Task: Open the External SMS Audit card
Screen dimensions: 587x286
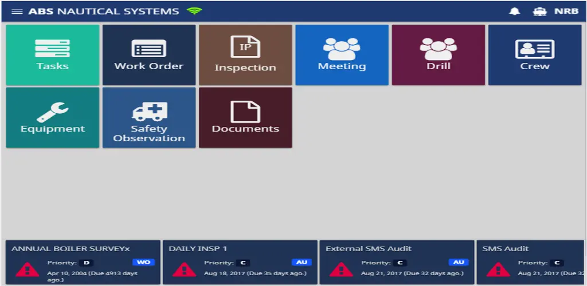Action: click(397, 262)
